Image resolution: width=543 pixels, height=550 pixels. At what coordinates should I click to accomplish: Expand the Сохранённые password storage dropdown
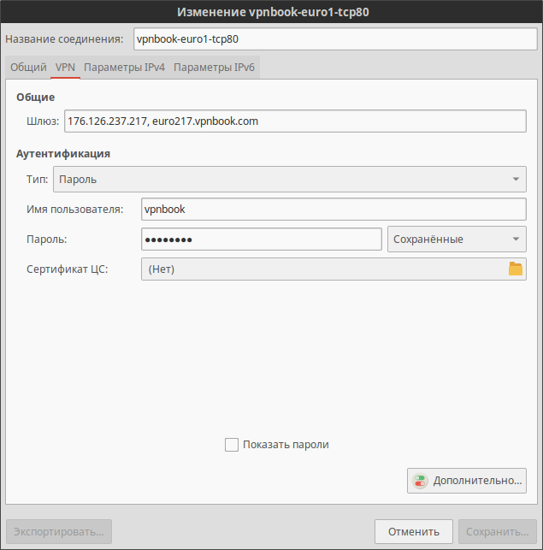tap(457, 240)
